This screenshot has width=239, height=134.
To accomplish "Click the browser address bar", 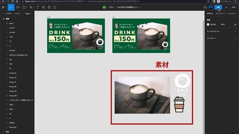I will pyautogui.click(x=113, y=1).
